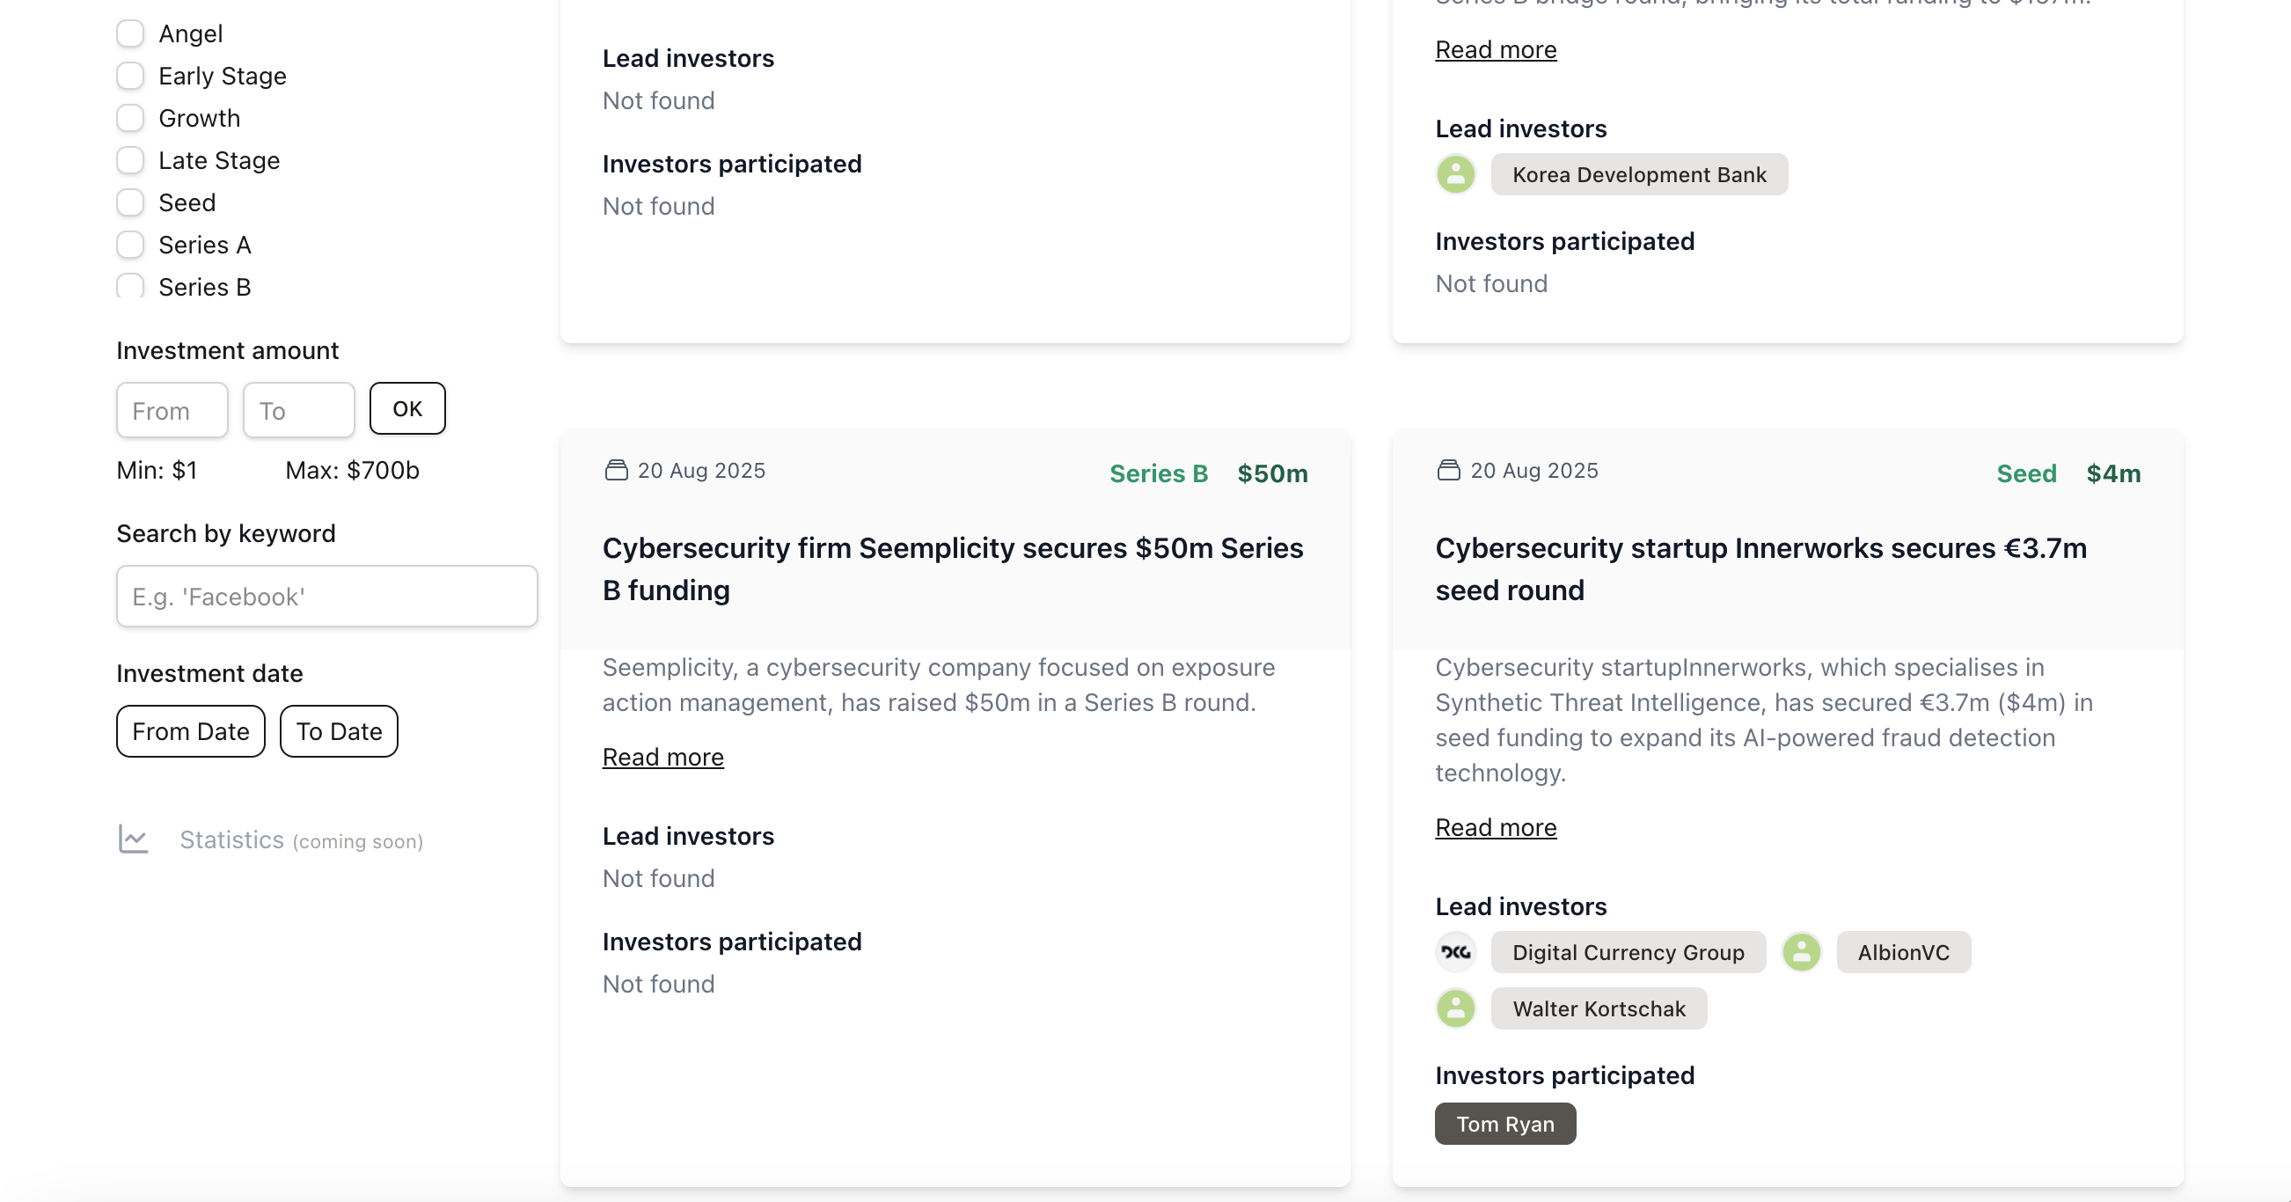Open Read more for Seemplicity article

pyautogui.click(x=662, y=757)
